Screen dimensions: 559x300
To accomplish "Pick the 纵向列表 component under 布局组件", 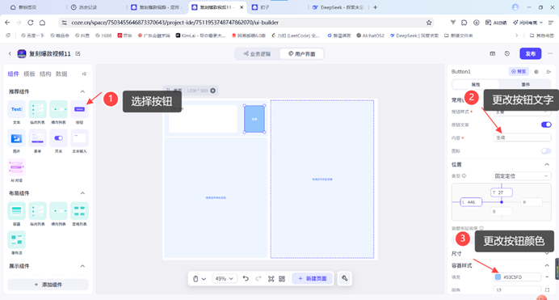I will (37, 211).
